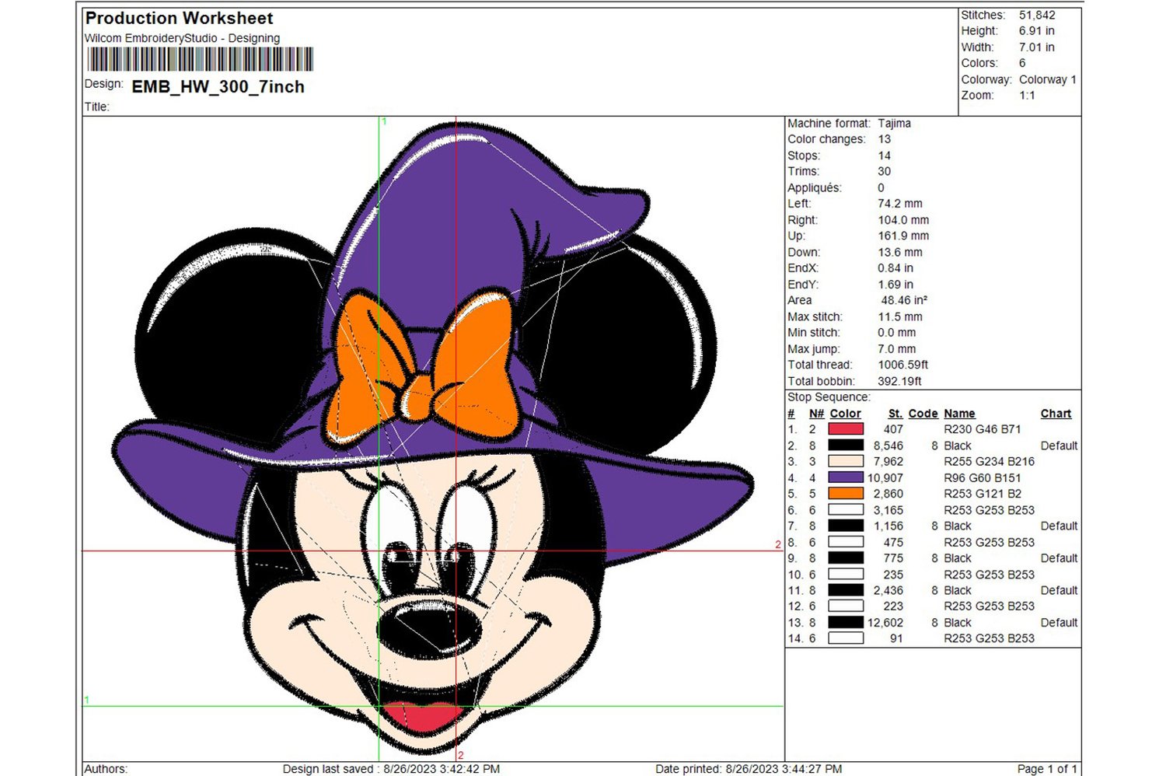Click the white swatch in stop 6
The width and height of the screenshot is (1166, 776).
(x=846, y=510)
